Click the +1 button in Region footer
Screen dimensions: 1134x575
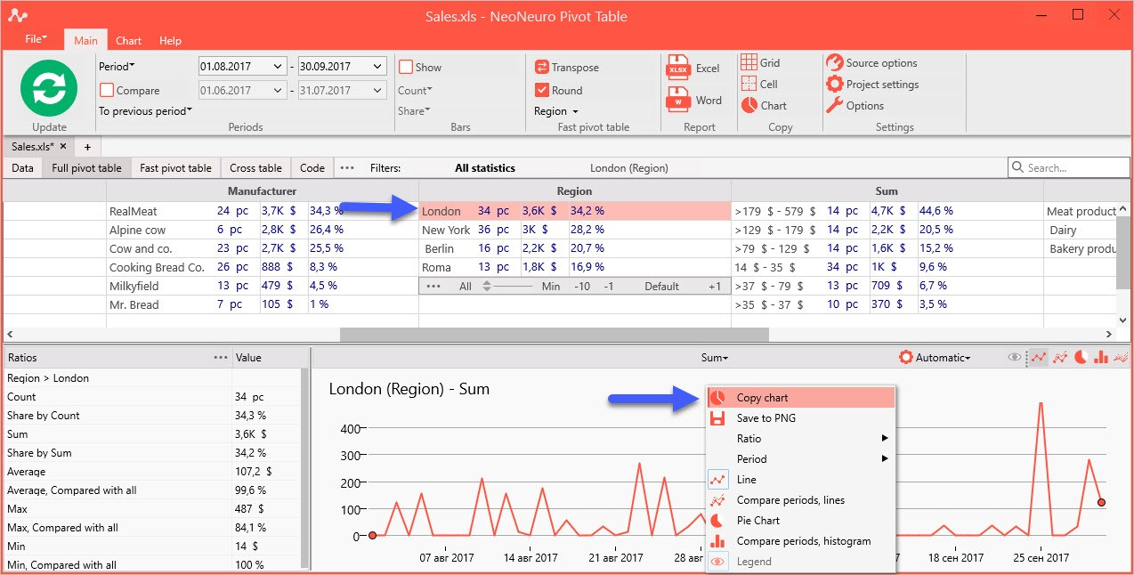point(715,286)
